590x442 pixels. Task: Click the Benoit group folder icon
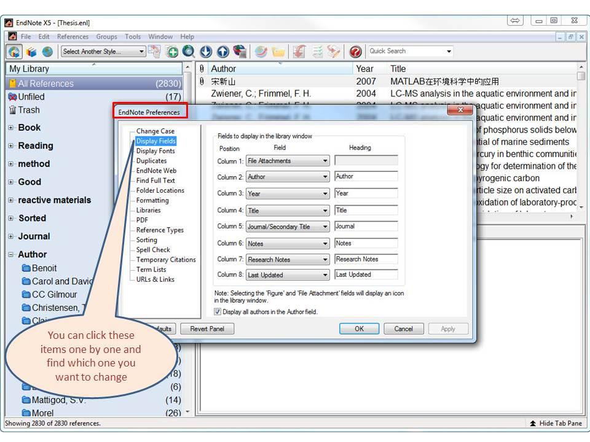click(x=26, y=268)
